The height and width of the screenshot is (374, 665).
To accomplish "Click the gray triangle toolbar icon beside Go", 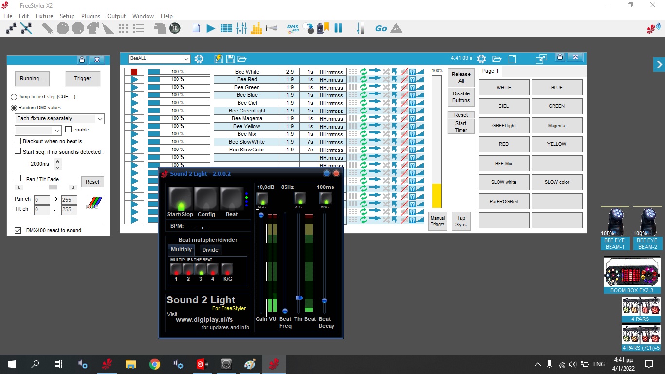I will tap(396, 28).
